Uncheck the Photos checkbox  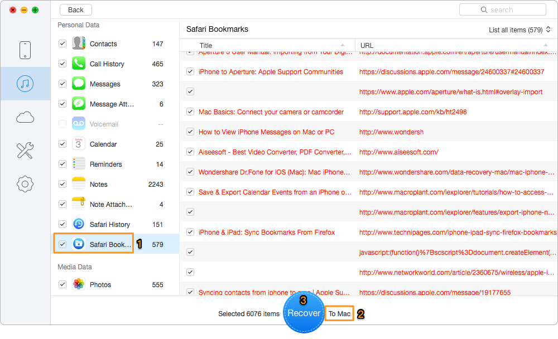pos(62,284)
